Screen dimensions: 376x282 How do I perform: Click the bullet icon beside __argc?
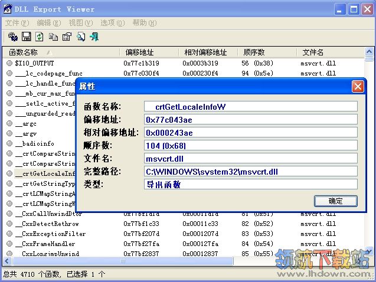pyautogui.click(x=9, y=123)
